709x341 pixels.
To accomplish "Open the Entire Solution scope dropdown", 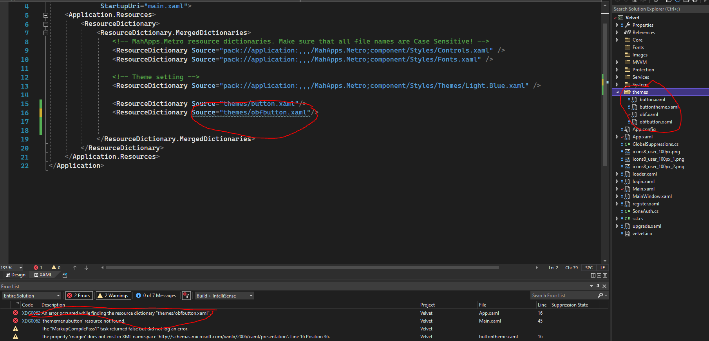I will [32, 296].
